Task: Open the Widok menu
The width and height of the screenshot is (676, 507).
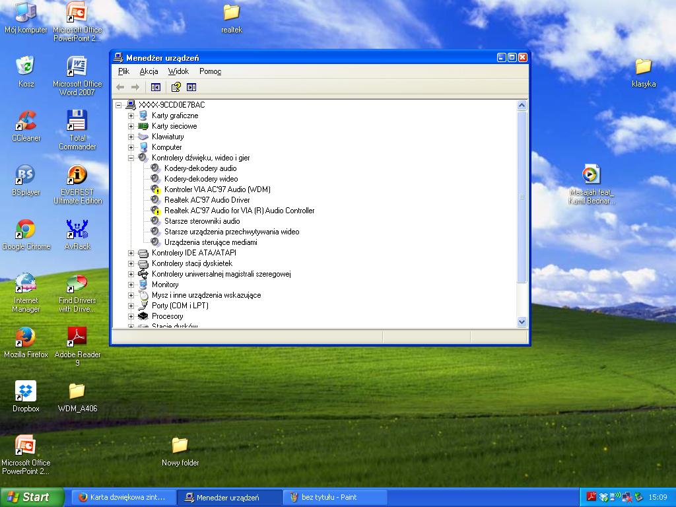Action: (x=178, y=71)
